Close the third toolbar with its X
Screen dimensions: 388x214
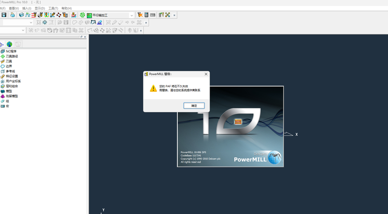pyautogui.click(x=141, y=31)
